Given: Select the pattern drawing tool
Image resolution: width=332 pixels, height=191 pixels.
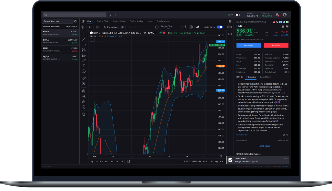Looking at the screenshot, I should pos(84,50).
